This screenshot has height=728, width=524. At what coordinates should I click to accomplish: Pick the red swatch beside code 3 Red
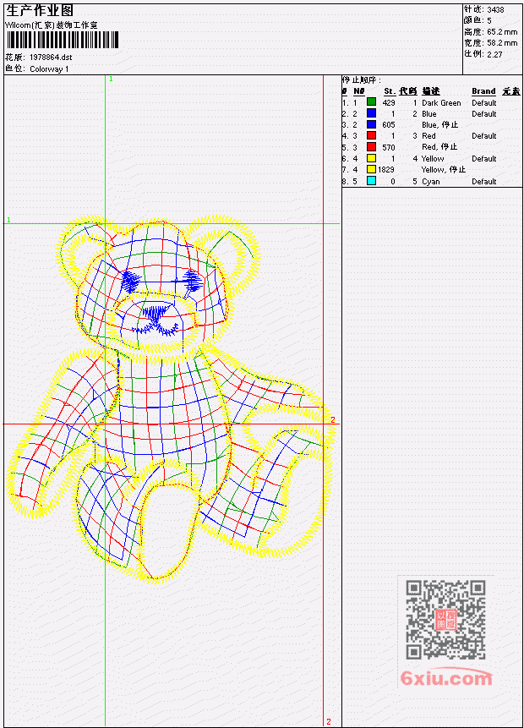tap(371, 135)
